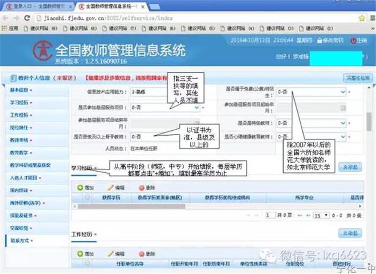Click the pencil 编辑 icon under 学习经历
This screenshot has width=376, height=274.
point(111,188)
